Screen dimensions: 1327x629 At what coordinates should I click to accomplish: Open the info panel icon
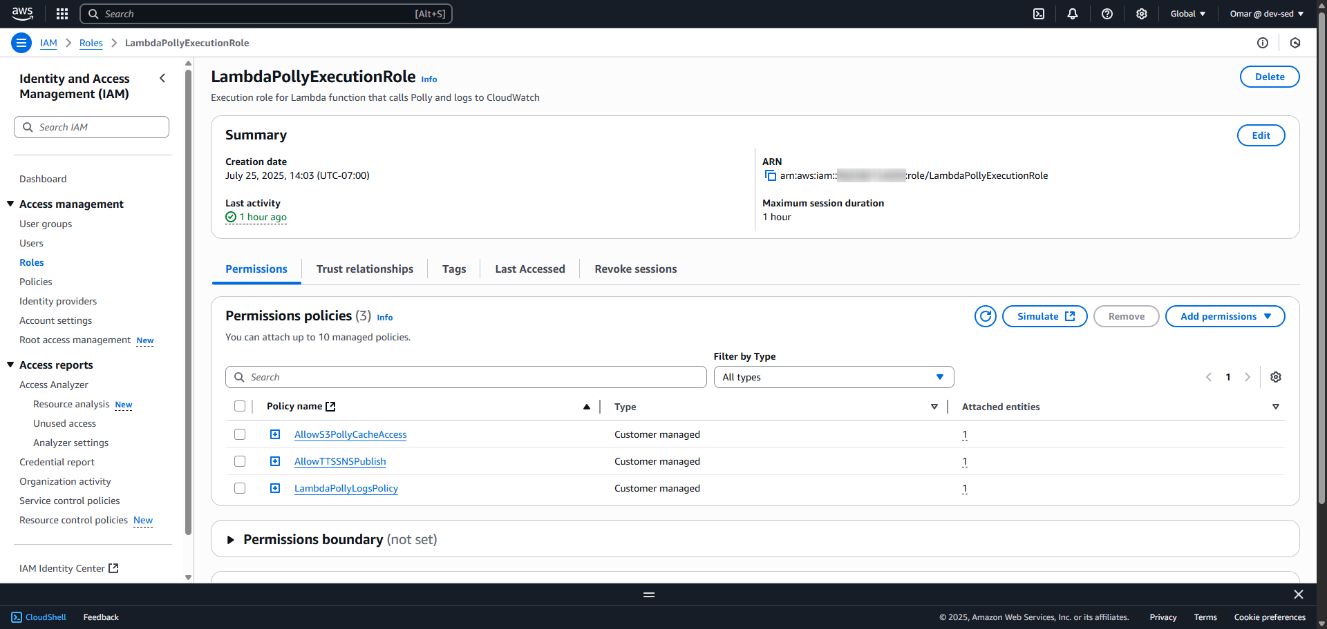[x=1263, y=43]
